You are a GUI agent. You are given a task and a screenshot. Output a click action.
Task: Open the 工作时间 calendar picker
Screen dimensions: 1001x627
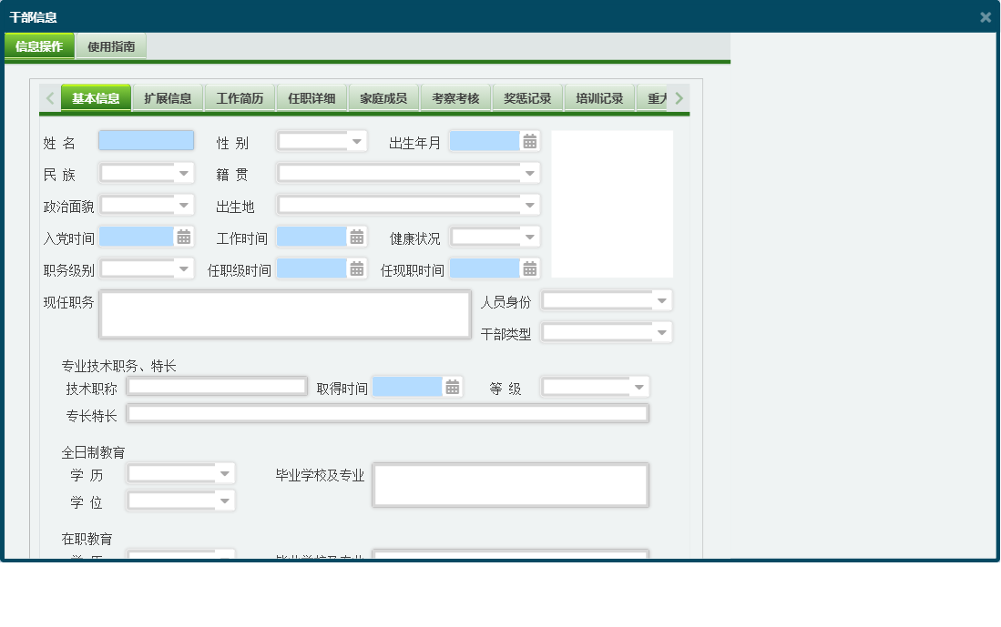click(355, 236)
